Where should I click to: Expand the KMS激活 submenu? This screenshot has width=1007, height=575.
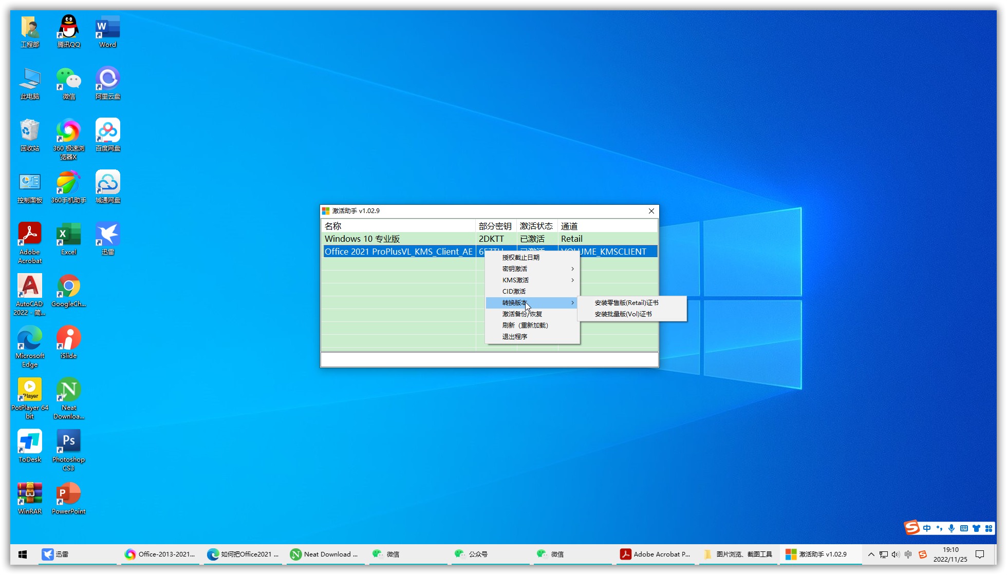pos(533,280)
